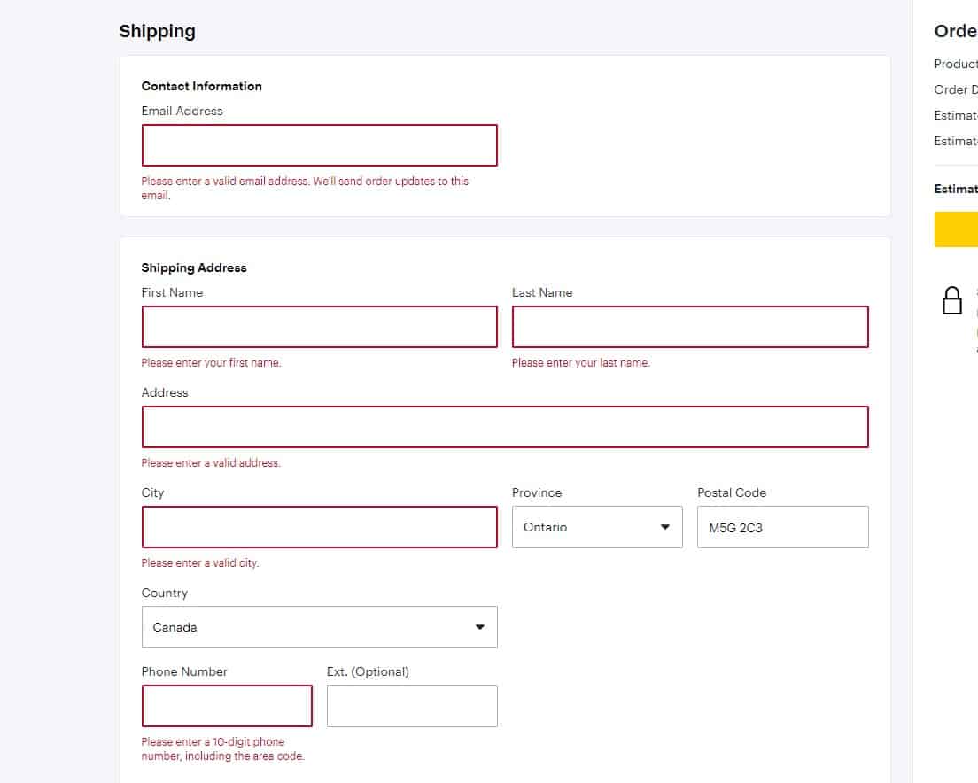Click the secure checkout lock icon

point(951,300)
